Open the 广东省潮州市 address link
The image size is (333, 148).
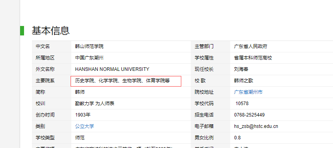[248, 92]
